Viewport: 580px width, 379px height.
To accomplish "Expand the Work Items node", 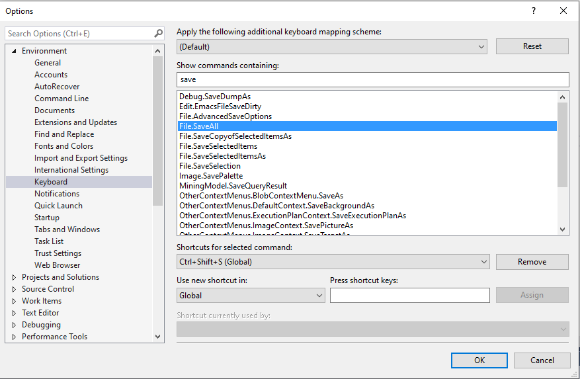I will pyautogui.click(x=14, y=301).
